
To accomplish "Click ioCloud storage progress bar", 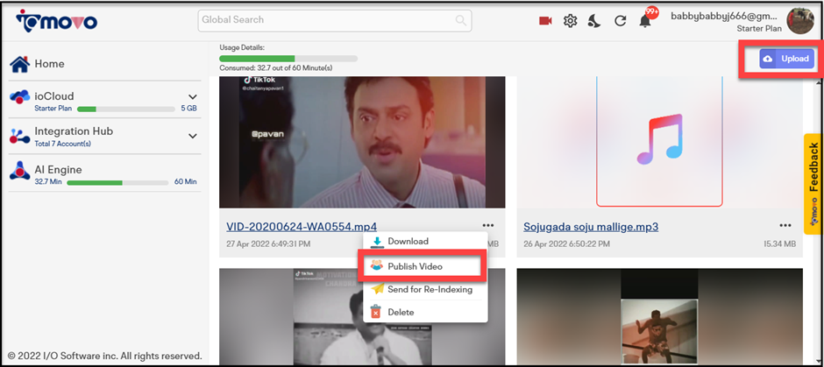I will (x=126, y=109).
